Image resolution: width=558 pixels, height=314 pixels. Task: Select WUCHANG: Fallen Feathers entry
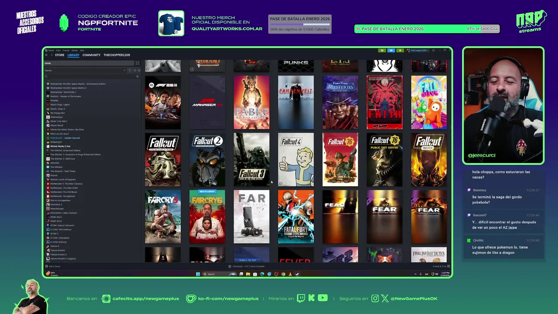[64, 213]
